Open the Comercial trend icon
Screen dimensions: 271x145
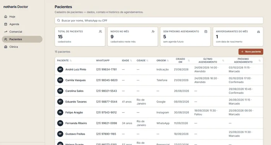point(6,32)
